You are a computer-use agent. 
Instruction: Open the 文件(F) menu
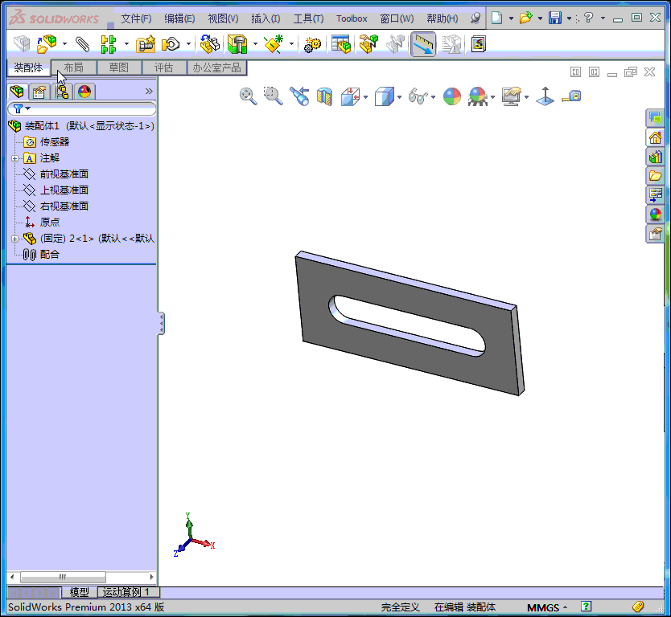pos(136,18)
